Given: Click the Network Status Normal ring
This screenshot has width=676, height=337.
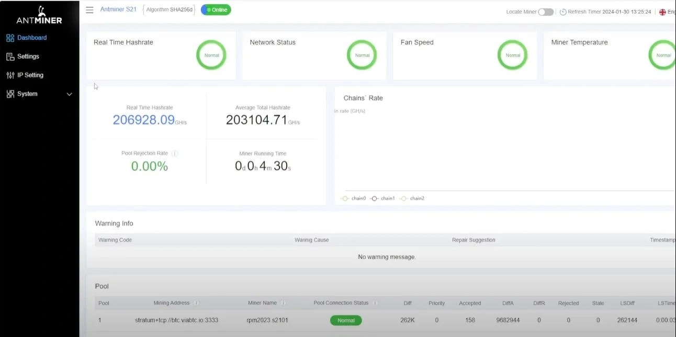Looking at the screenshot, I should click(362, 55).
